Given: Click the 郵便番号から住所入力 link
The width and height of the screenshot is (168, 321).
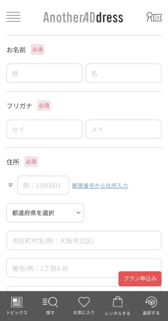Looking at the screenshot, I should coord(100,186).
